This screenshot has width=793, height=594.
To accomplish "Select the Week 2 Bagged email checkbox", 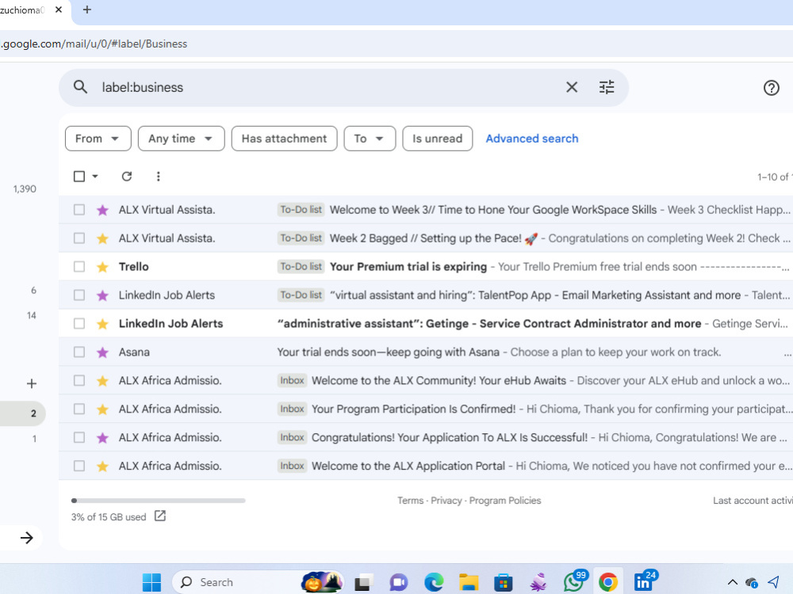I will pyautogui.click(x=79, y=238).
